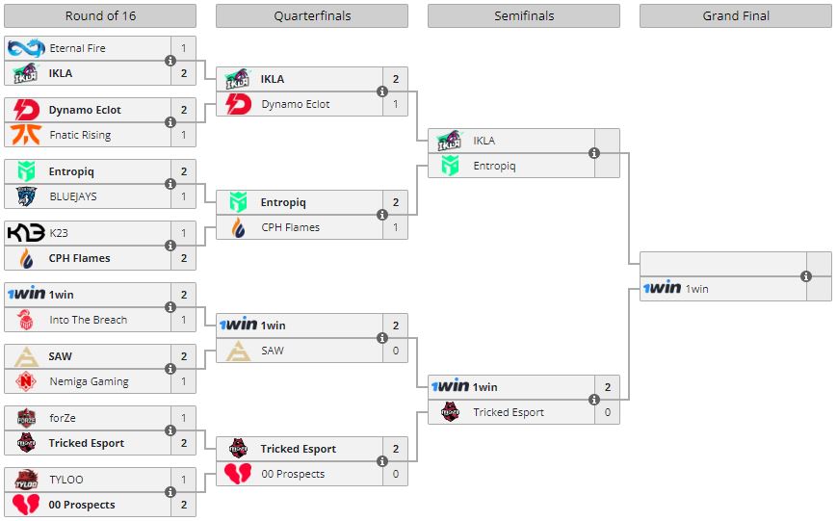Viewport: 837px width, 521px height.
Task: Select the Semifinals column header
Action: tap(524, 16)
